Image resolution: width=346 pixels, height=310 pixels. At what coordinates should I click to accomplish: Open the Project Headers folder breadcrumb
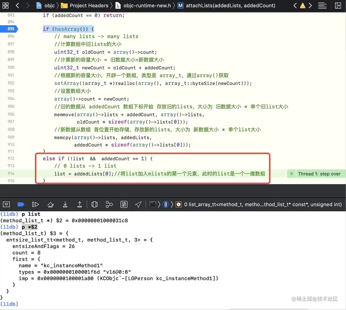click(85, 5)
